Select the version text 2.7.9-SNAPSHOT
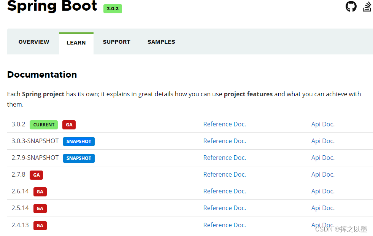 (x=35, y=158)
